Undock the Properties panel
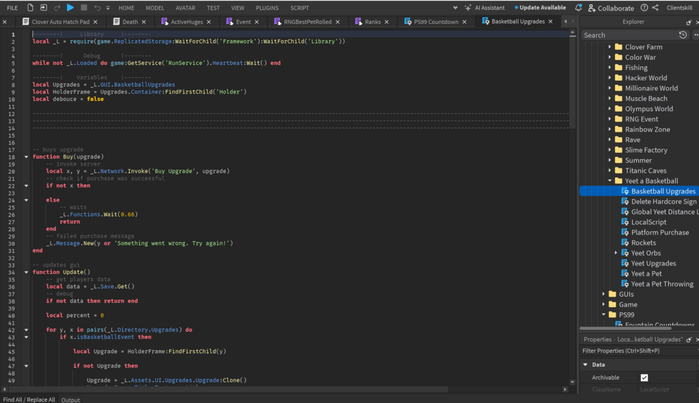 [x=688, y=339]
